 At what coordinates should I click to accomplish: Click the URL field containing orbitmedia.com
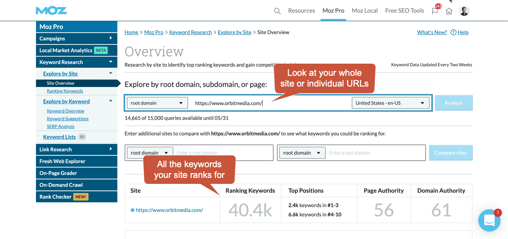pos(270,103)
